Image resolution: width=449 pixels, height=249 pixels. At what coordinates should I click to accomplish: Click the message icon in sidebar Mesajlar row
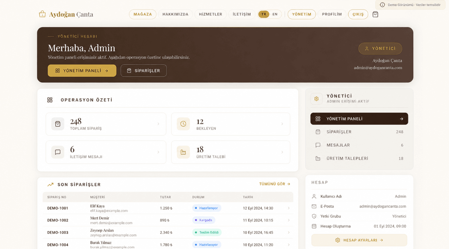click(x=318, y=145)
